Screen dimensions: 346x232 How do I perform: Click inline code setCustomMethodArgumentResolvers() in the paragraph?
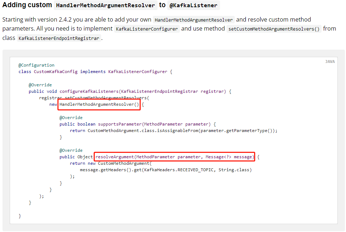pos(274,29)
